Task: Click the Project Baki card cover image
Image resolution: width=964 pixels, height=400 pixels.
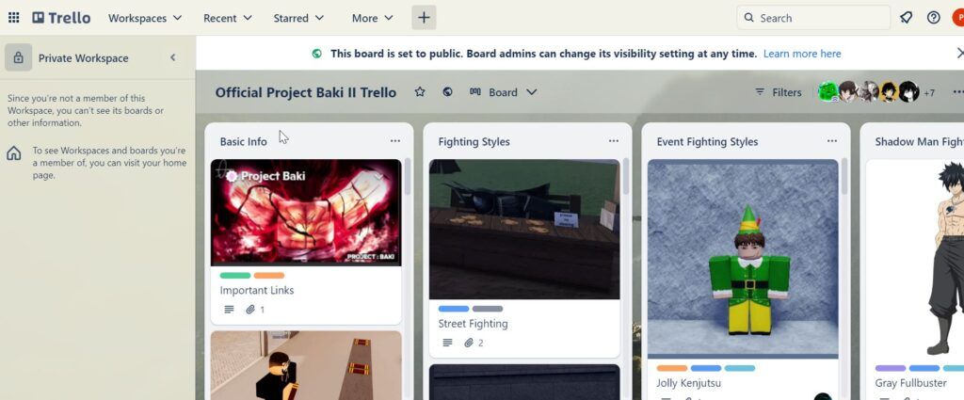Action: (x=306, y=213)
